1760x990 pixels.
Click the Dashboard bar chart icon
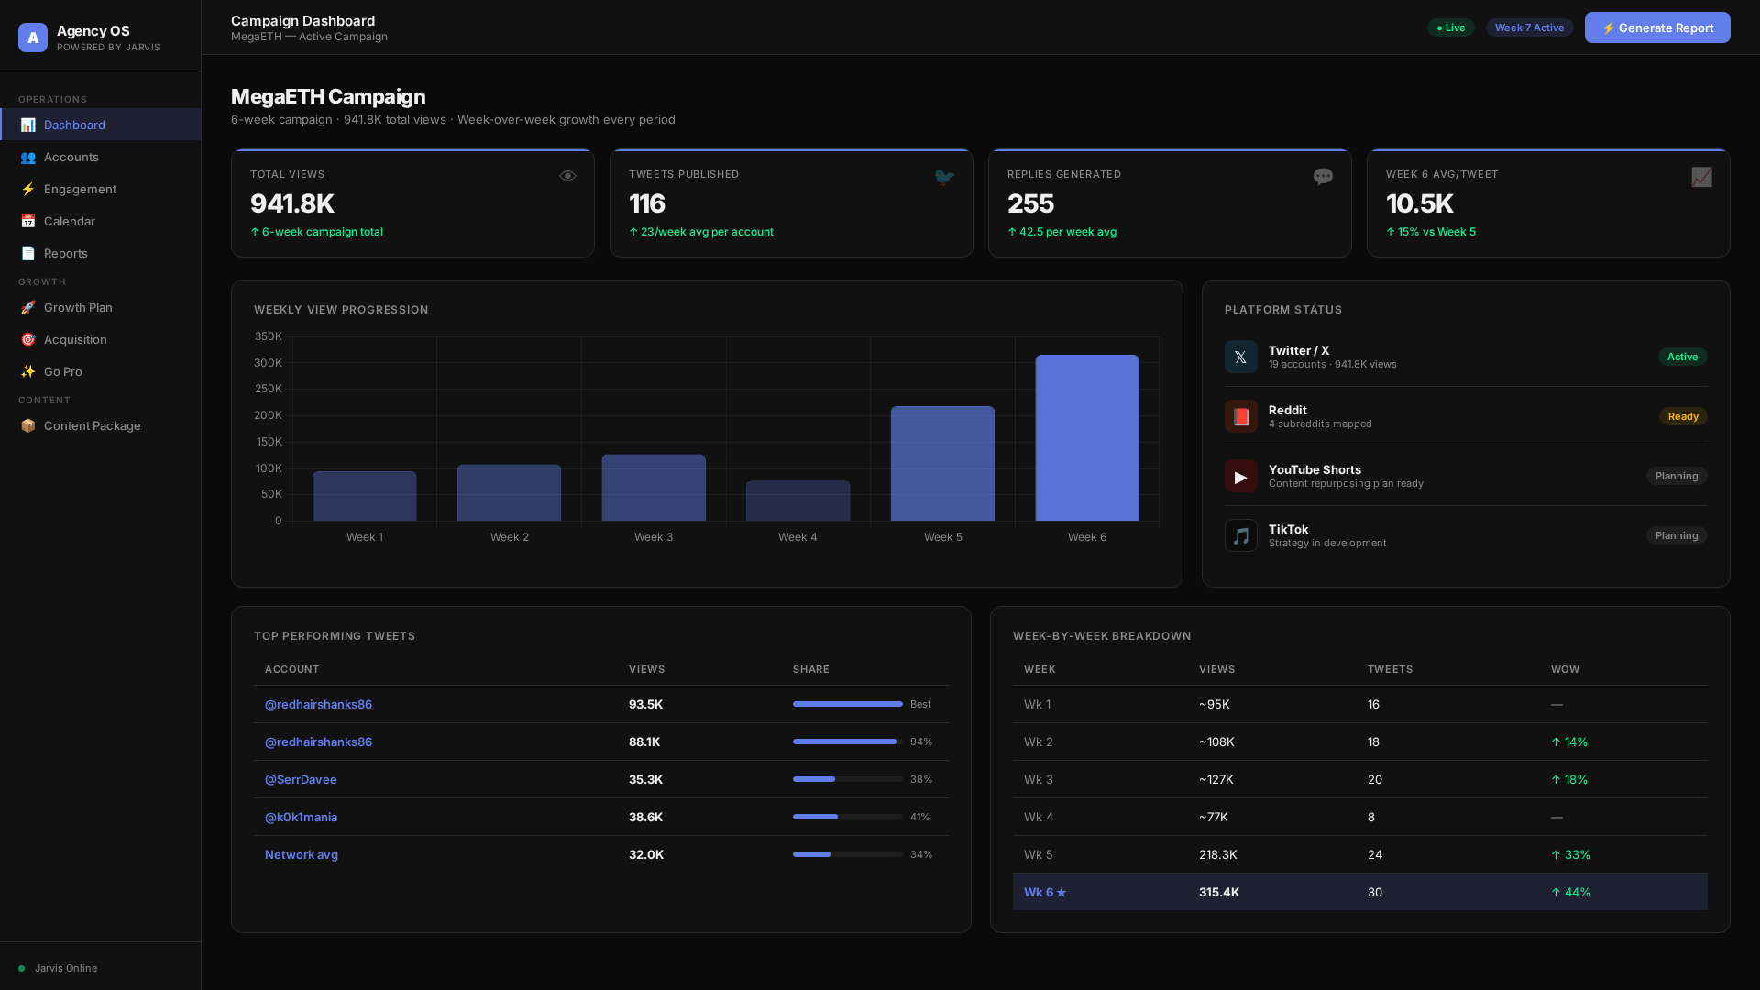click(x=27, y=125)
